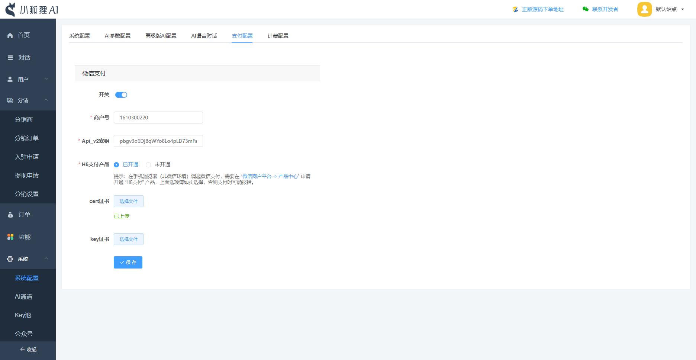Select the 订单 orders icon in sidebar

pos(10,214)
